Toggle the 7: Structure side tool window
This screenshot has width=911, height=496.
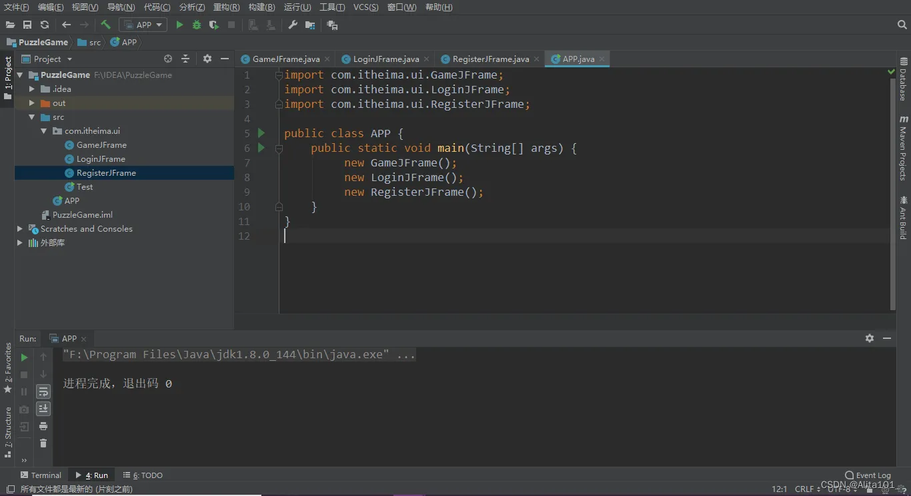[7, 432]
